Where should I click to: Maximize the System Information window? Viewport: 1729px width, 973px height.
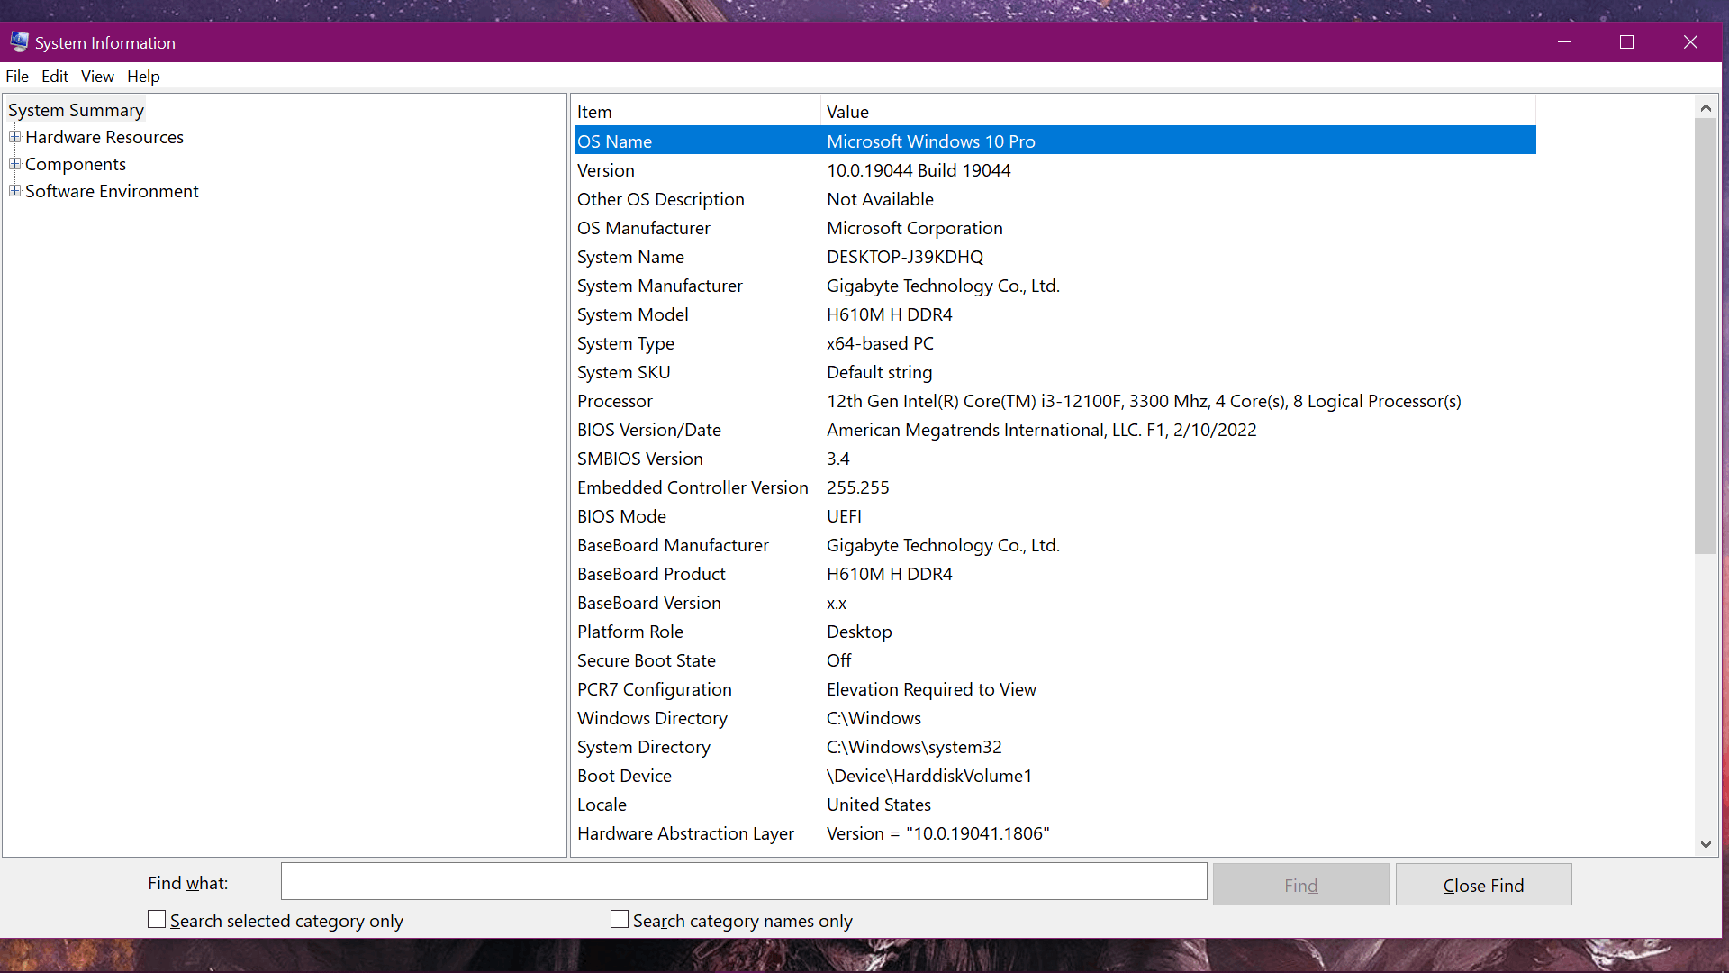[1626, 42]
